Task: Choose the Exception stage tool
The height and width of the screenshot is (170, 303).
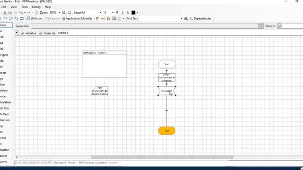Action: coord(5,150)
